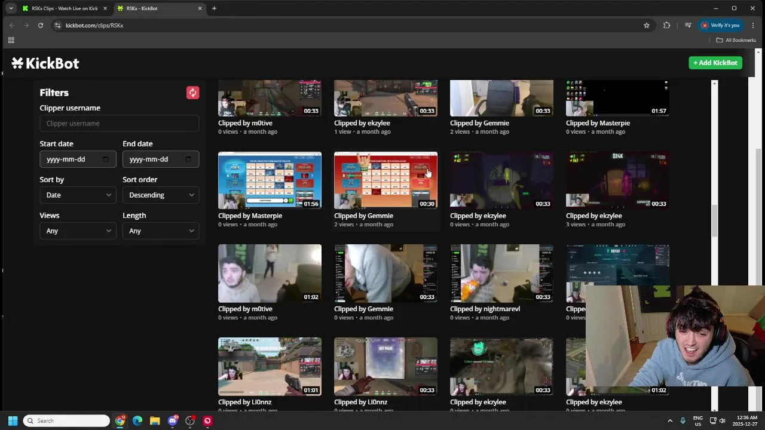Open the network and volume tray icons
765x430 pixels.
[718, 420]
